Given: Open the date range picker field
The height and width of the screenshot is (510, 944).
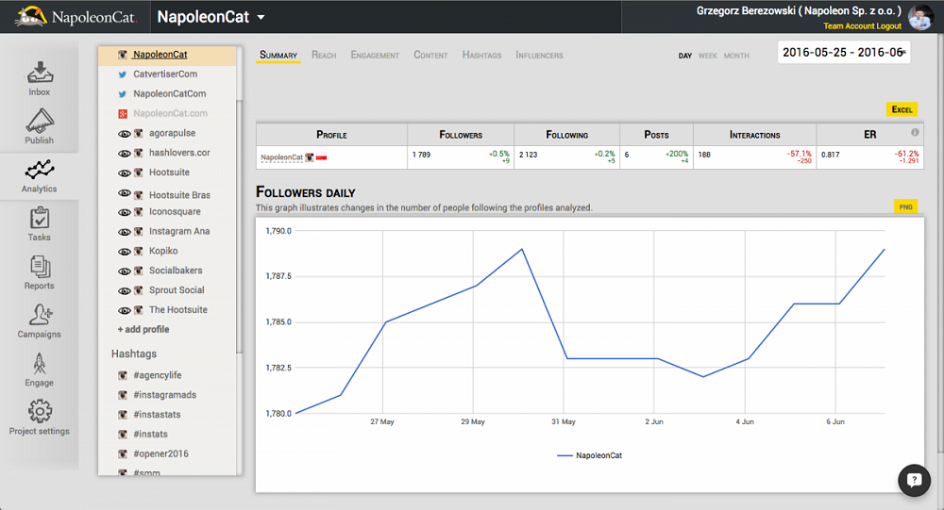Looking at the screenshot, I should point(843,53).
